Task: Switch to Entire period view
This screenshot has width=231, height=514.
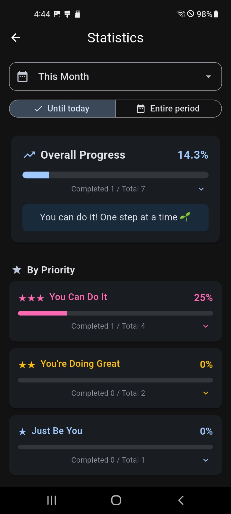Action: [168, 109]
